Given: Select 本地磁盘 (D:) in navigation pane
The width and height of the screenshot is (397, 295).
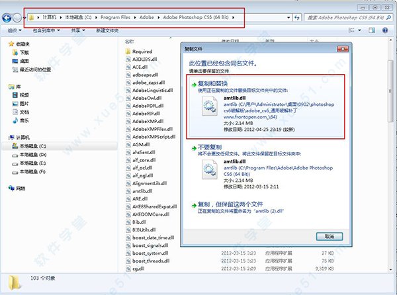Looking at the screenshot, I should pyautogui.click(x=32, y=154).
